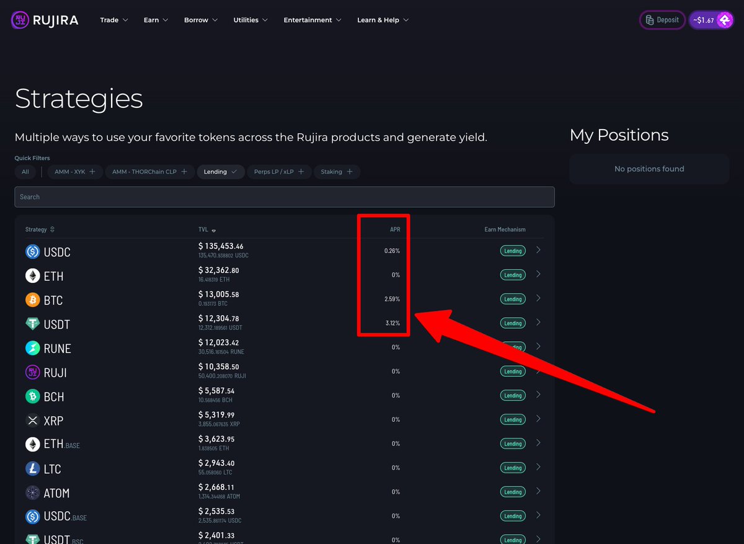Open the Utilities menu
This screenshot has height=544, width=744.
(250, 20)
